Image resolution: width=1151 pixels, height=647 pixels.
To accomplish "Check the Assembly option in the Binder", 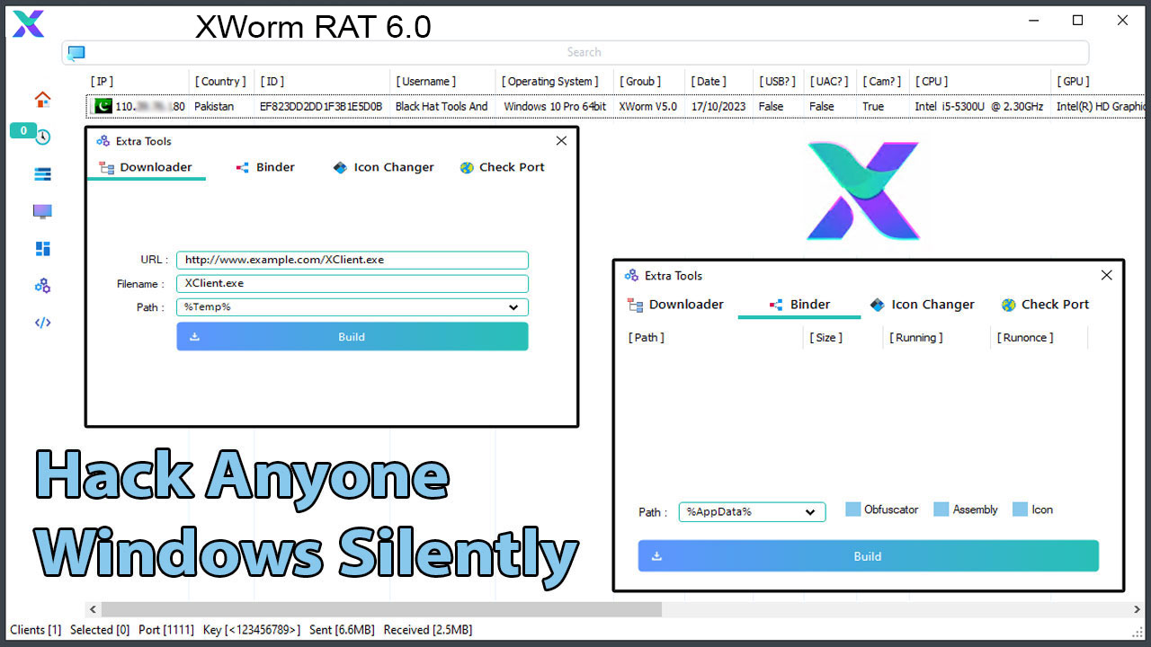I will (941, 509).
